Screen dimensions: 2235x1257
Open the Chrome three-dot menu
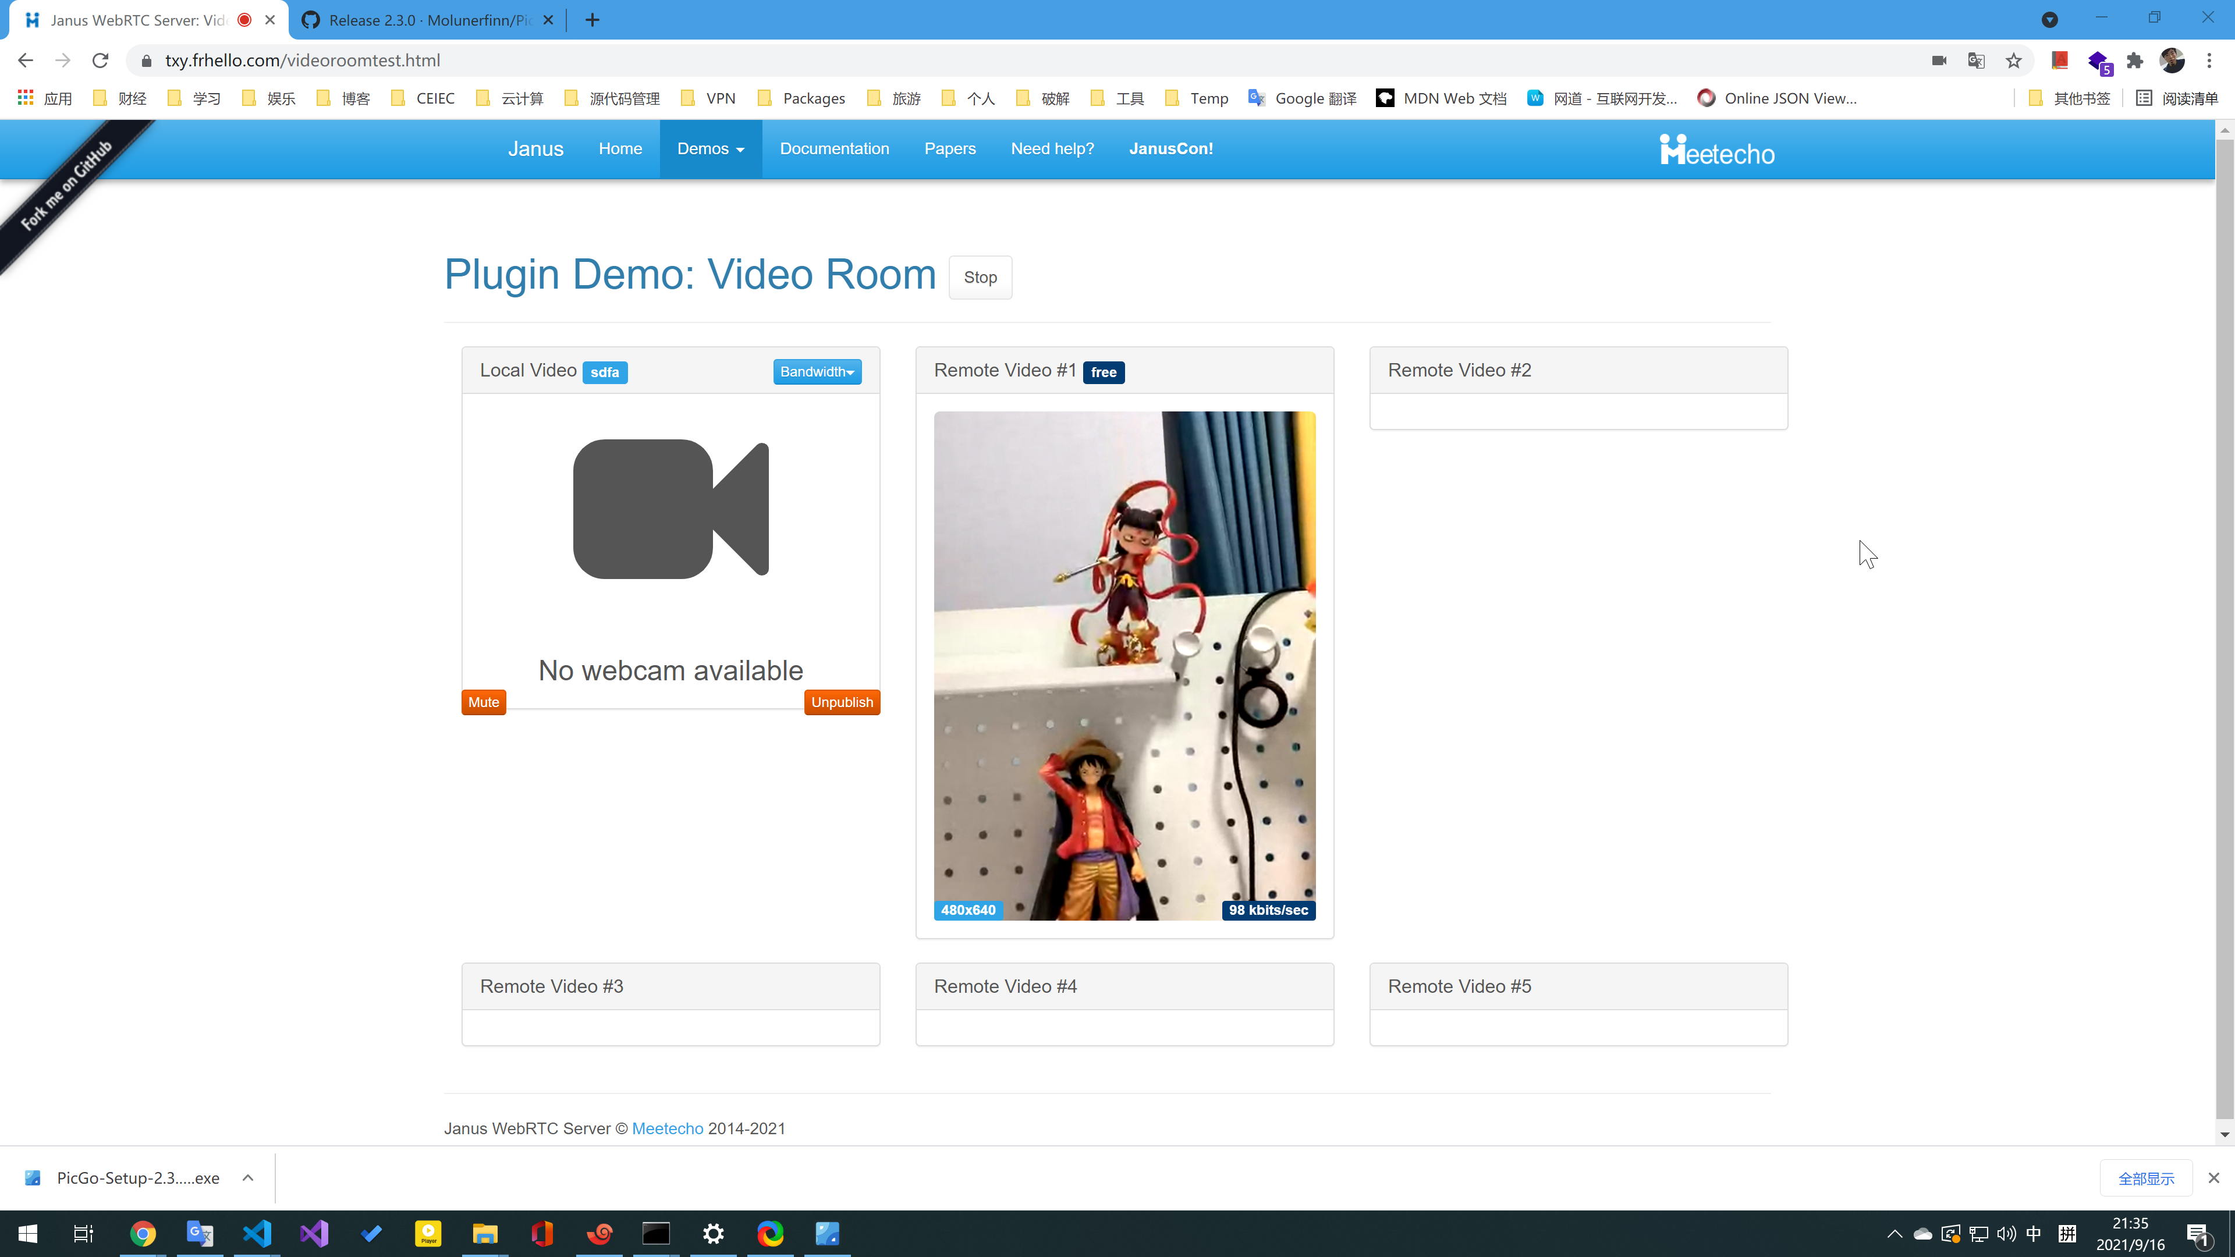[2209, 61]
